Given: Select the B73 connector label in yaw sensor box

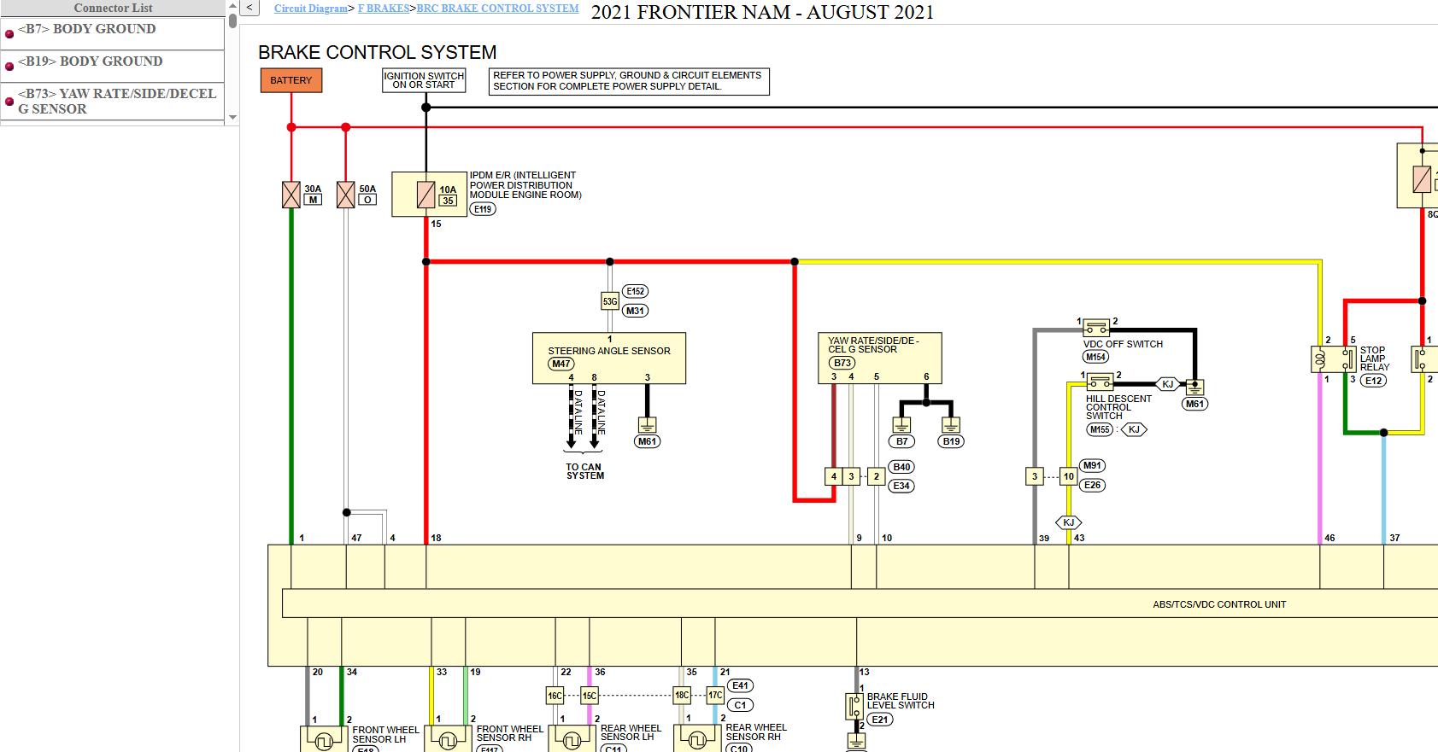Looking at the screenshot, I should coord(842,363).
